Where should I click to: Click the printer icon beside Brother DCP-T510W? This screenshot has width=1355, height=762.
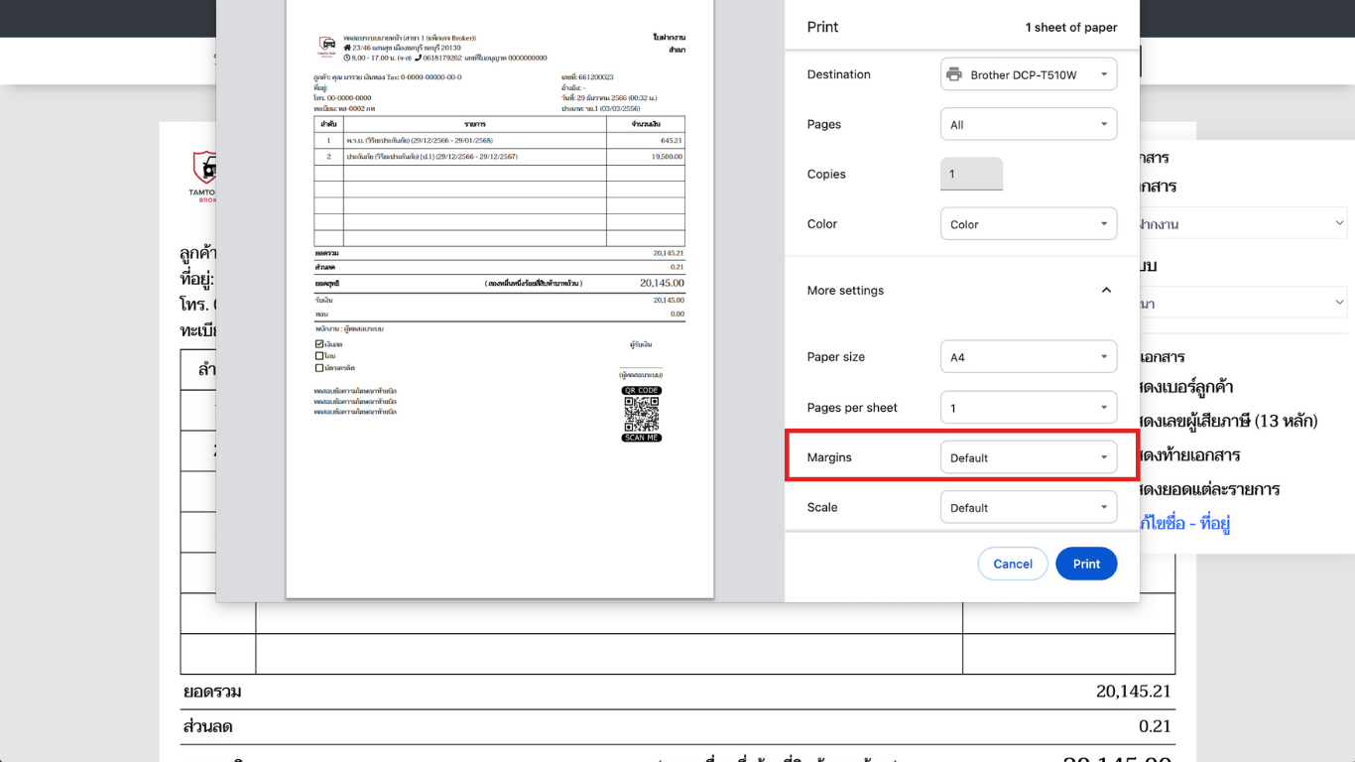(x=954, y=74)
